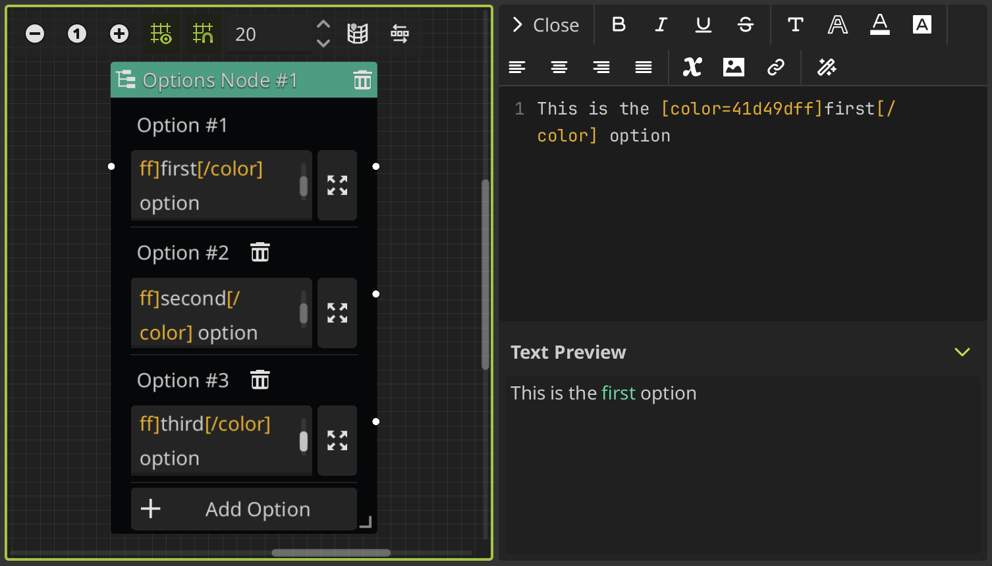Expand Option #3 into fullscreen editor
The image size is (992, 566).
337,440
